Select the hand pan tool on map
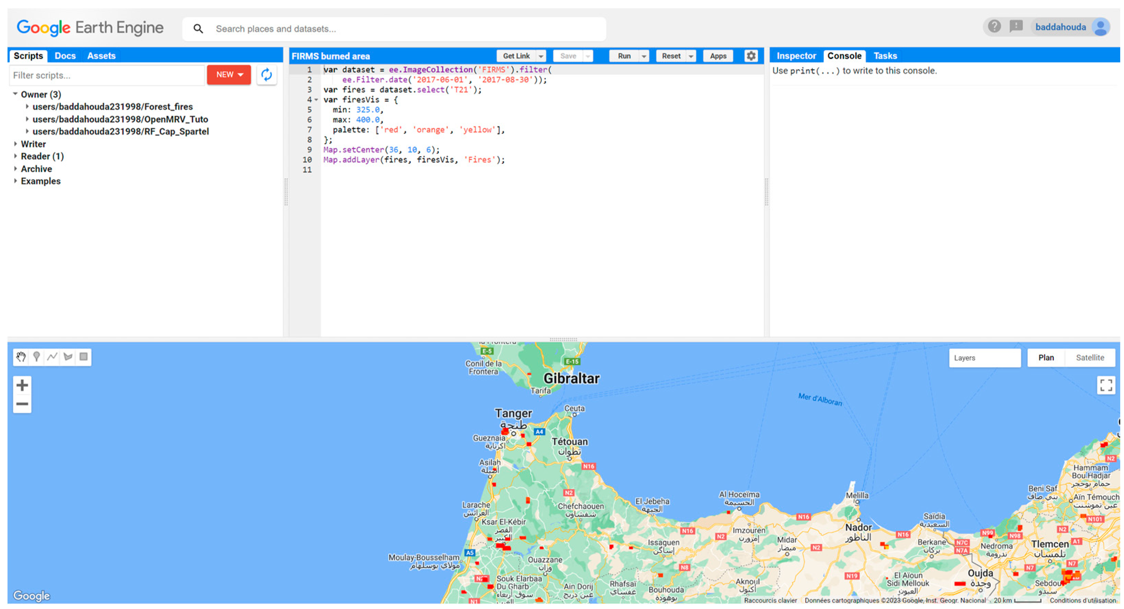Image resolution: width=1124 pixels, height=609 pixels. tap(21, 357)
